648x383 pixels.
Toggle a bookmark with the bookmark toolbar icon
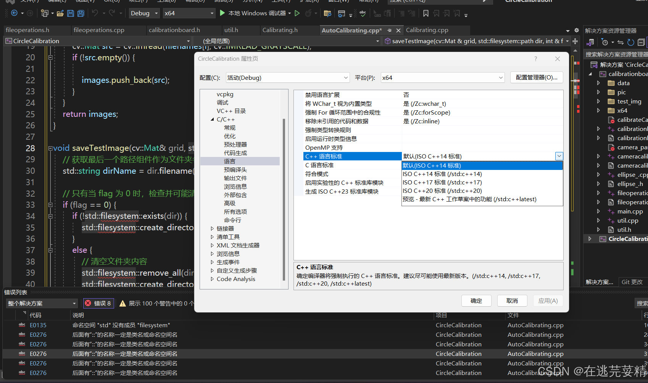[x=426, y=13]
